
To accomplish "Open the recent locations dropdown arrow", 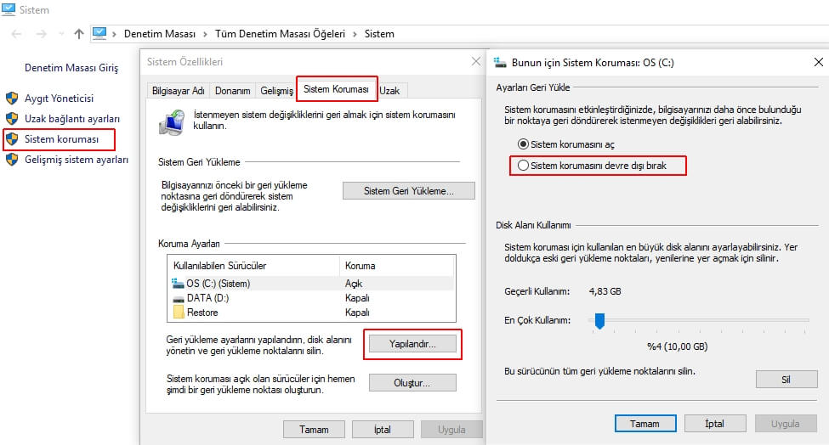I will click(x=61, y=34).
